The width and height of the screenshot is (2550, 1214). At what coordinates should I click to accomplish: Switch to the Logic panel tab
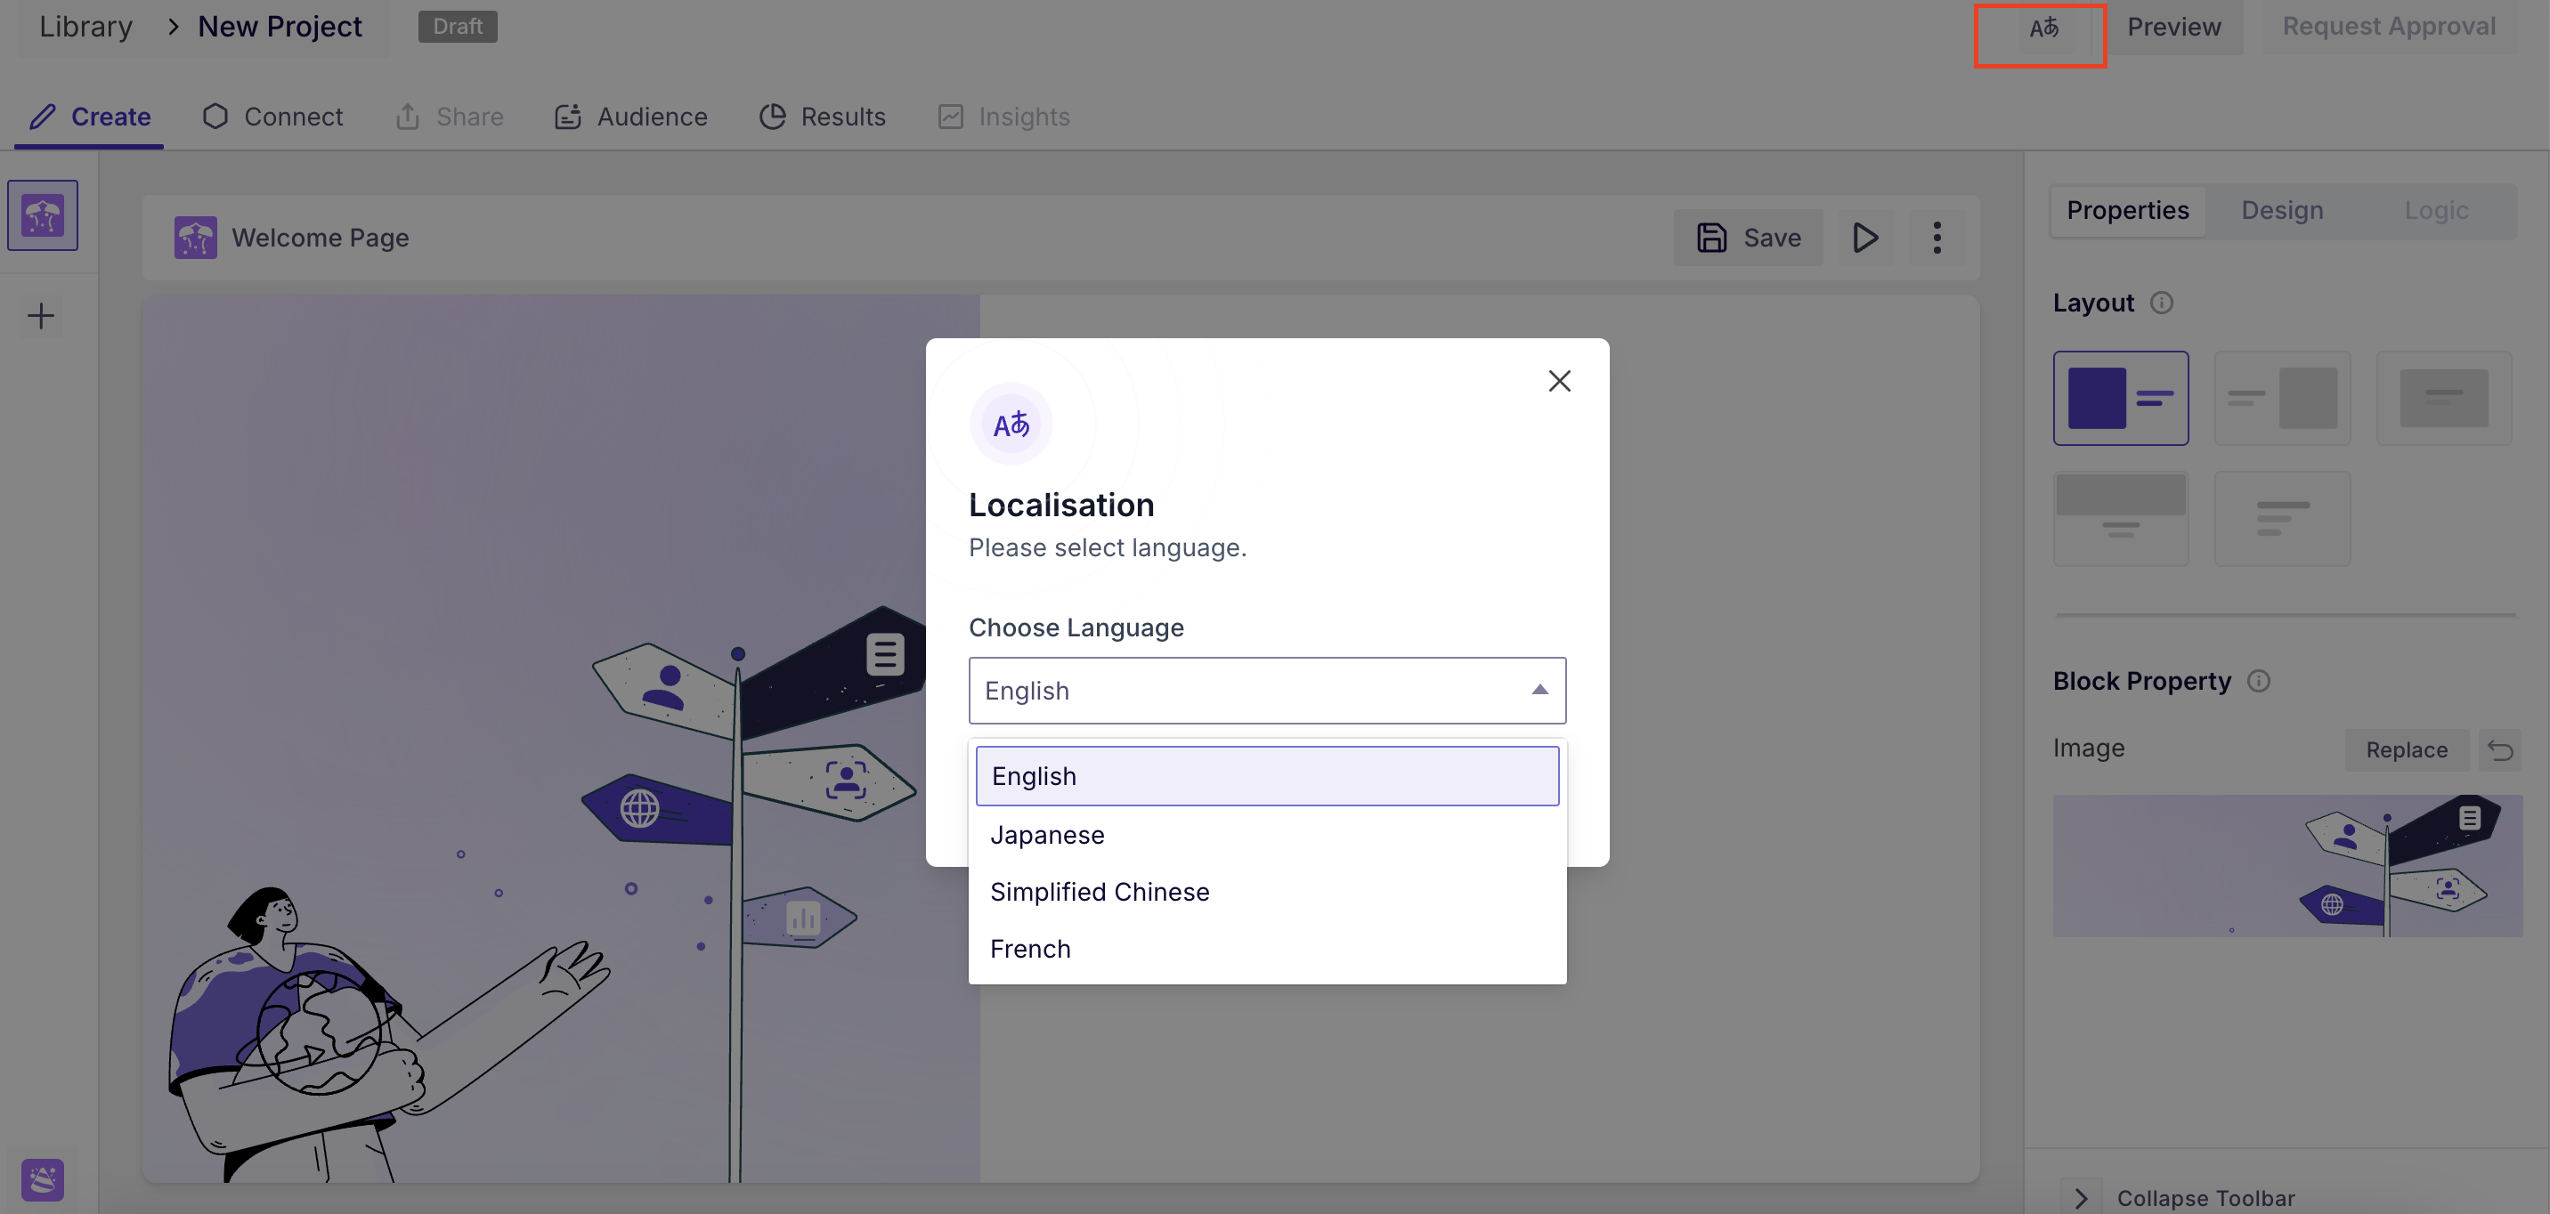(x=2436, y=211)
